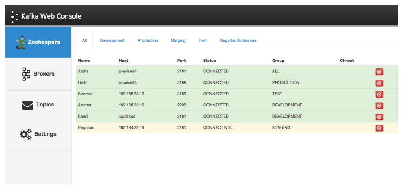Click the Port column header
The height and width of the screenshot is (190, 407).
tap(182, 61)
